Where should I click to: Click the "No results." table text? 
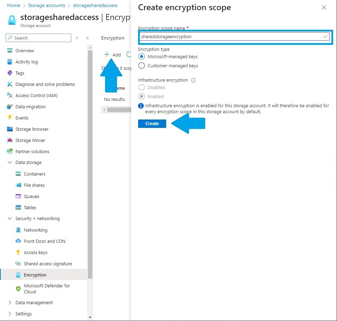pyautogui.click(x=115, y=99)
